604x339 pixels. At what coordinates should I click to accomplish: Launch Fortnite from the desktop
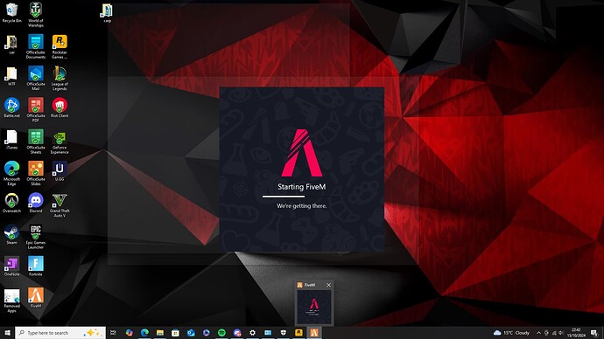click(35, 266)
